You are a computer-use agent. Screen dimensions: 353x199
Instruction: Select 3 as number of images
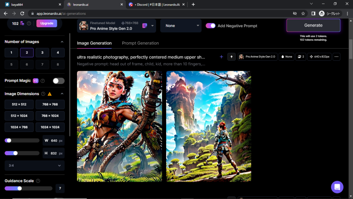point(42,53)
